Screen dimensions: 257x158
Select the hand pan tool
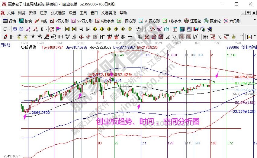(139, 29)
